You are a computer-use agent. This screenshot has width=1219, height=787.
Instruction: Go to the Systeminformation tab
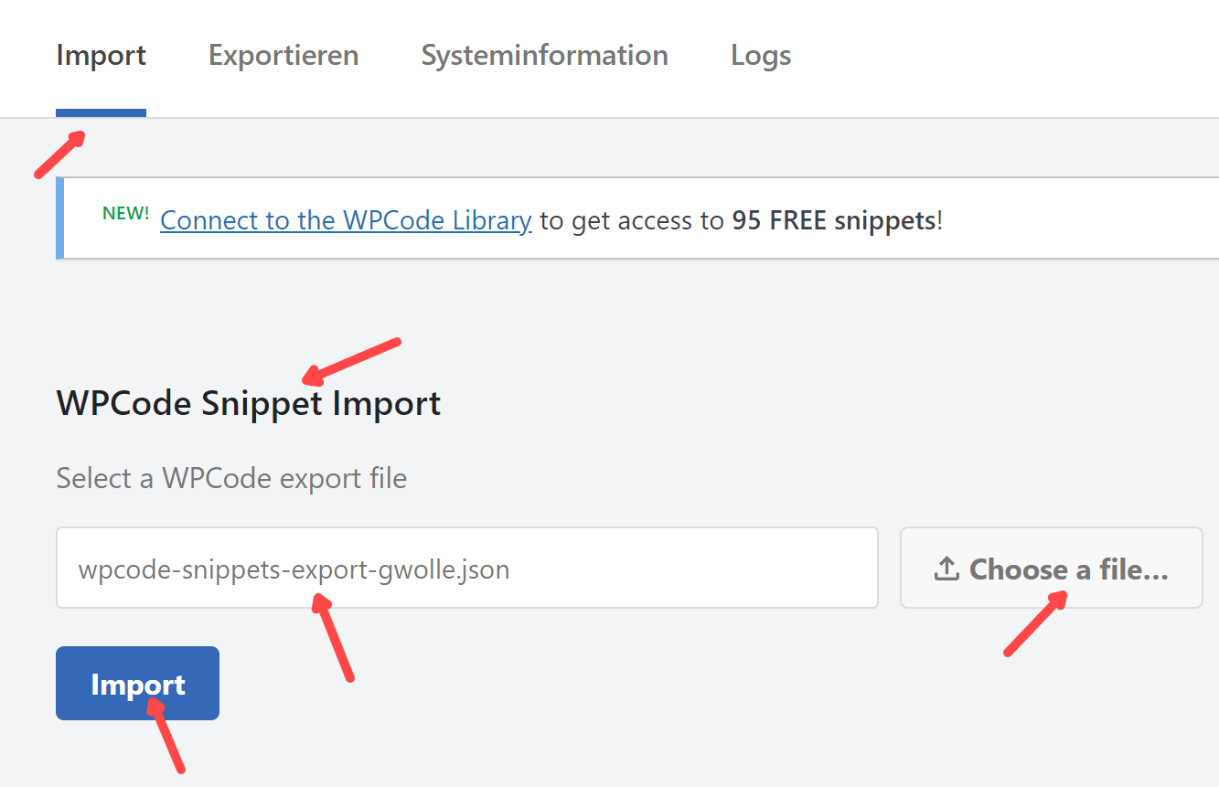pos(544,56)
